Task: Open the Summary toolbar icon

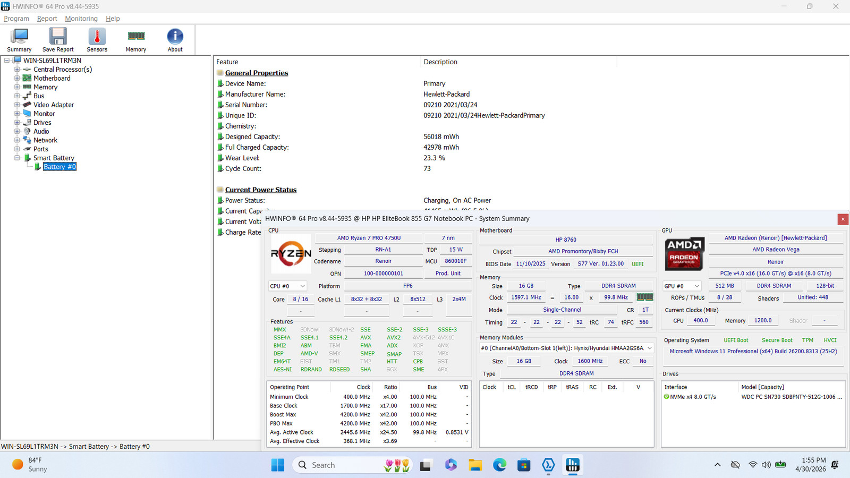Action: (x=19, y=40)
